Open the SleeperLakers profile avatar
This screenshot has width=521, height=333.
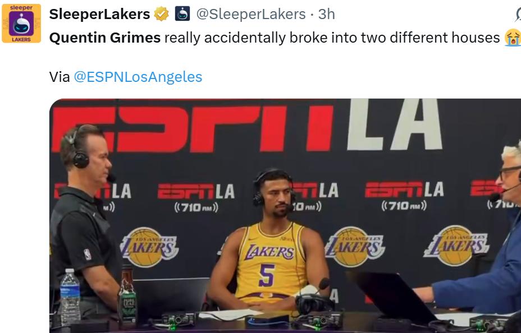tap(21, 23)
